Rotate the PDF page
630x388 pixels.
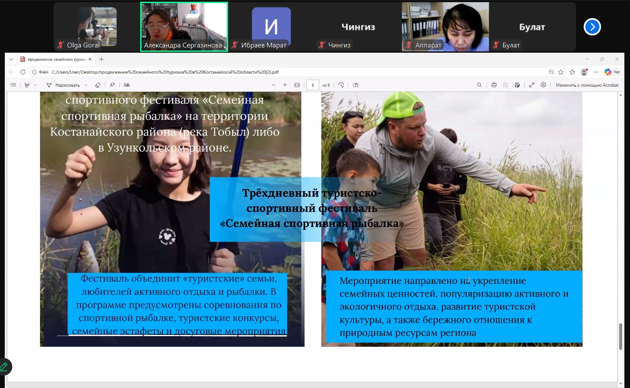click(341, 85)
